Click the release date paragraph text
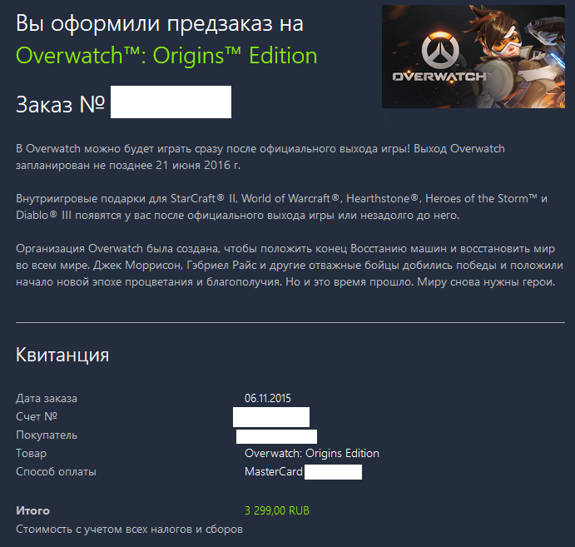 tap(260, 157)
